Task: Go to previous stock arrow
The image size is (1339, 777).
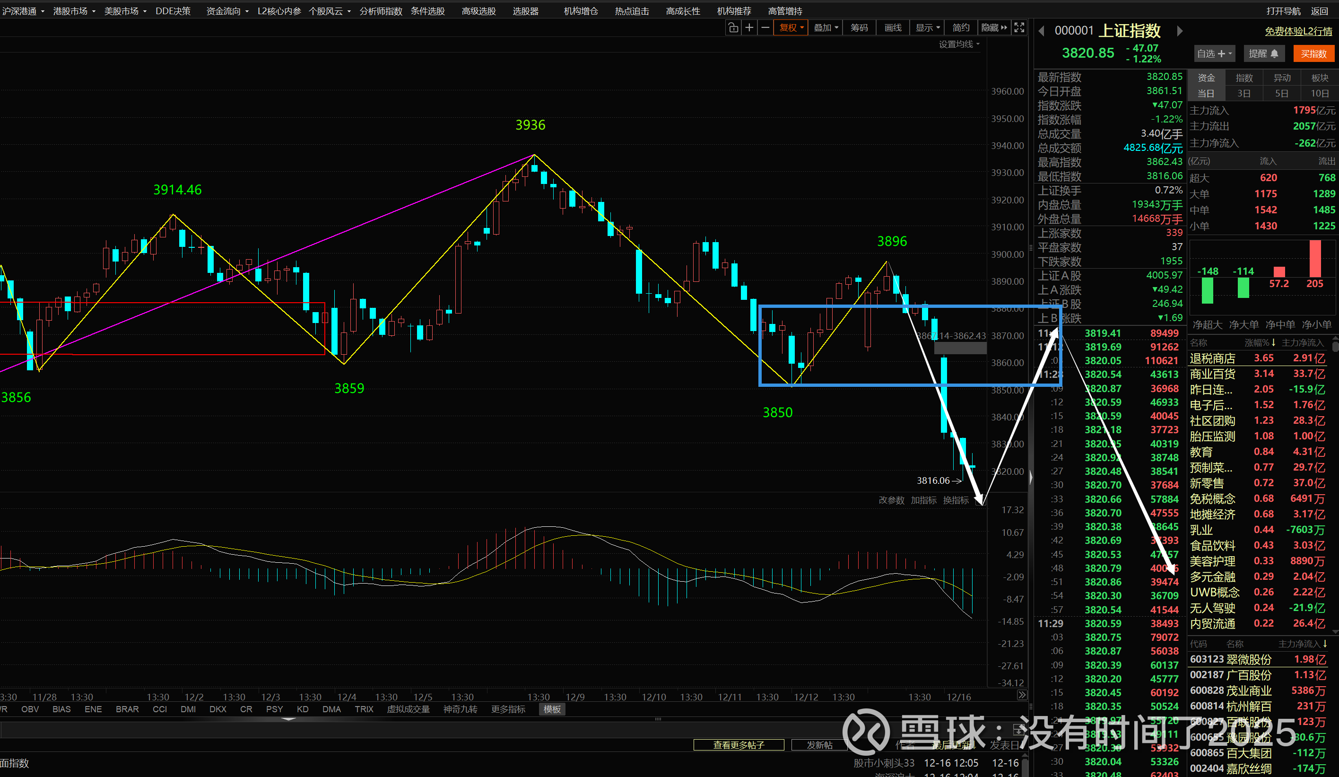Action: click(x=1042, y=31)
